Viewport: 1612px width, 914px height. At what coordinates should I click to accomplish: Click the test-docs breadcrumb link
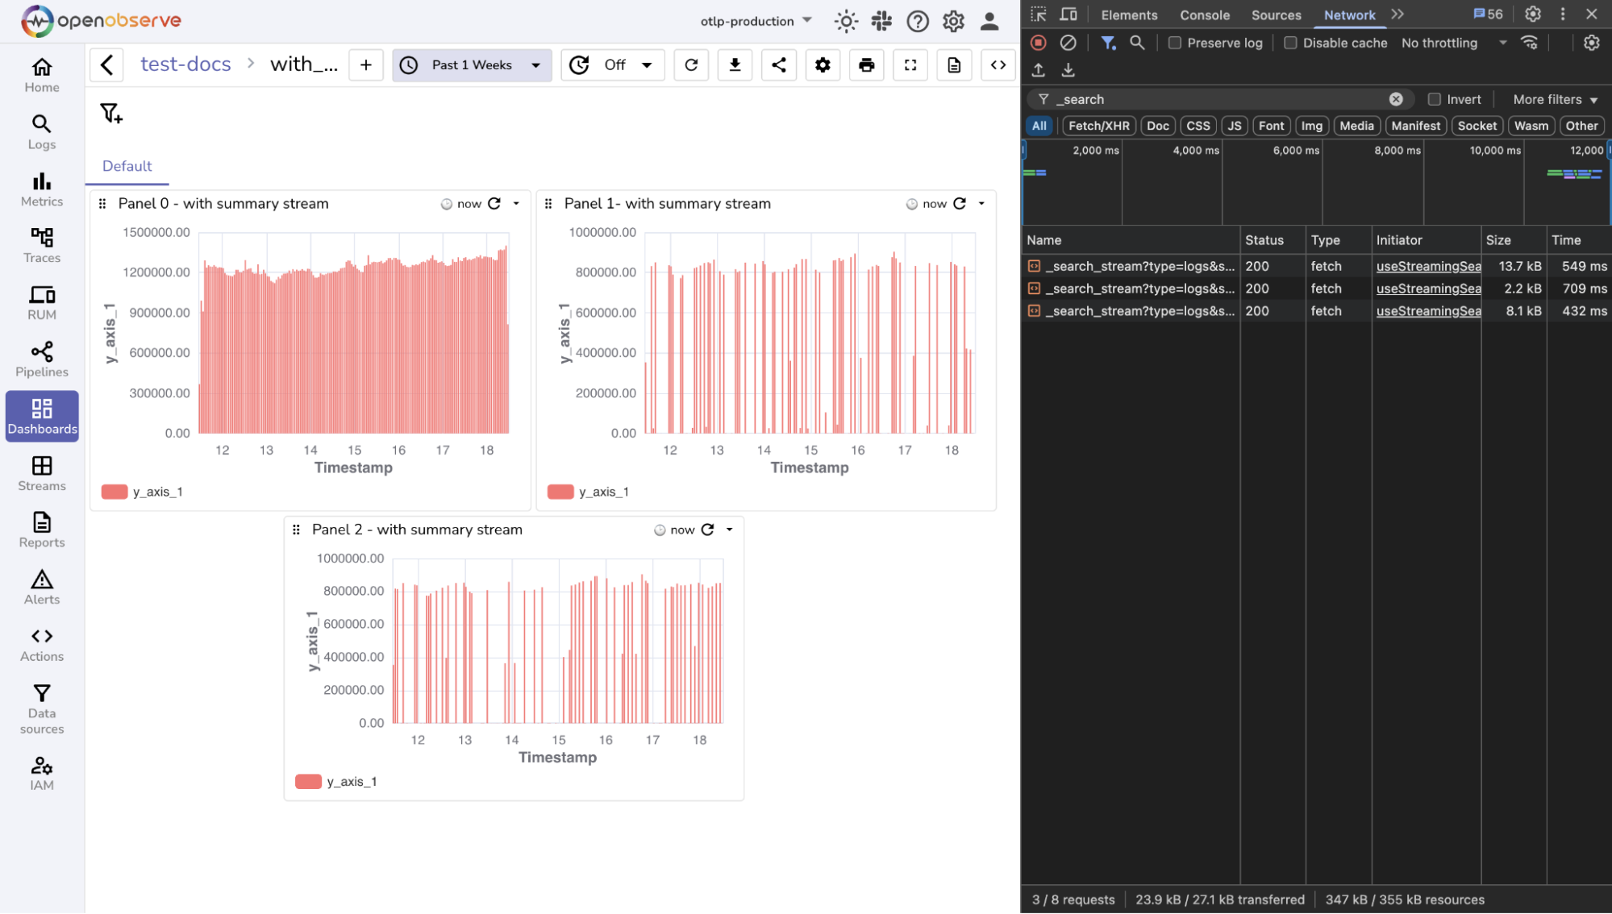click(x=185, y=64)
